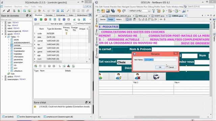The image size is (216, 121).
Task: Click edit-user button in CONSUL form
Action: (118, 76)
